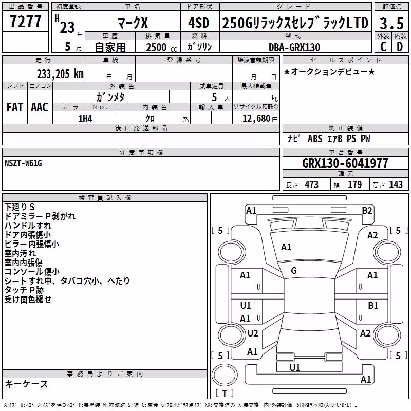
Task: Click the first registration year 23
Action: pyautogui.click(x=67, y=27)
